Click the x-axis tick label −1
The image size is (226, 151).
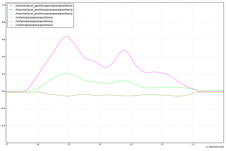(x=193, y=144)
